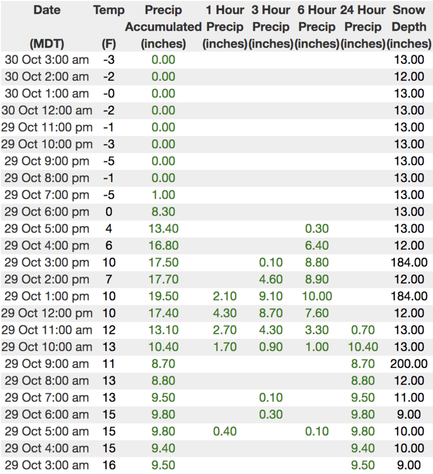
Task: Select the 29 Oct 1:00 pm date cell
Action: point(47,296)
